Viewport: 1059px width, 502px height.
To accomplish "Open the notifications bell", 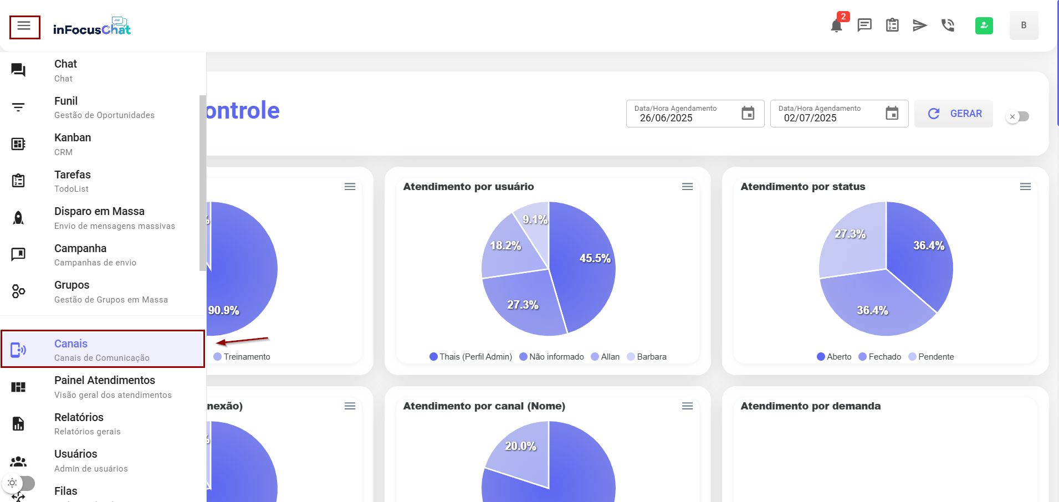I will (836, 25).
